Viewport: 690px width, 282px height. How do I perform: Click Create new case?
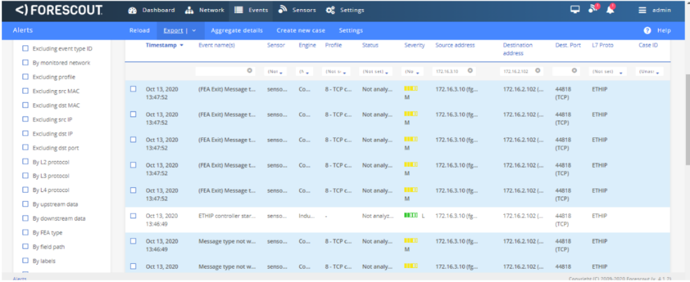pyautogui.click(x=301, y=30)
